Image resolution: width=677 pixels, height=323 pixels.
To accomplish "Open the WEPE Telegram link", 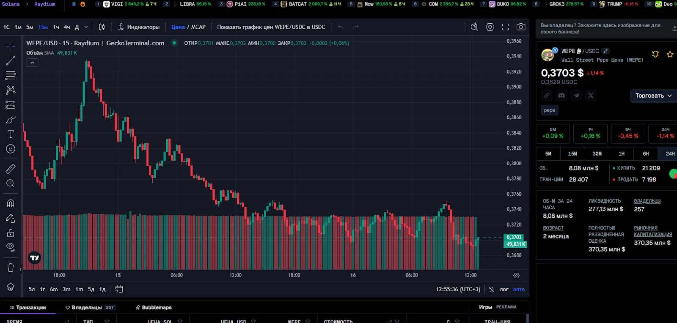I will [576, 96].
